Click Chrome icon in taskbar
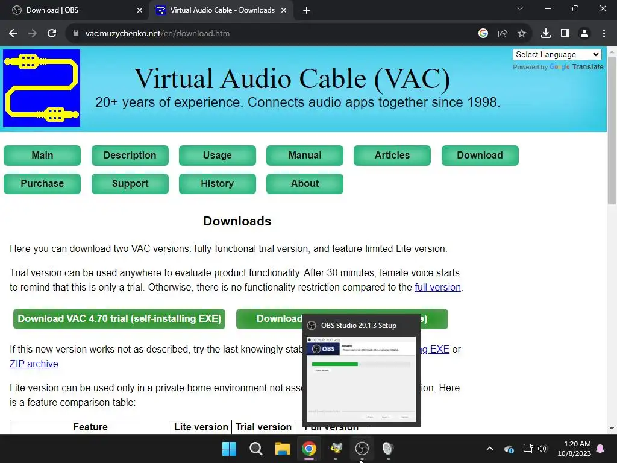The height and width of the screenshot is (463, 617). 309,449
